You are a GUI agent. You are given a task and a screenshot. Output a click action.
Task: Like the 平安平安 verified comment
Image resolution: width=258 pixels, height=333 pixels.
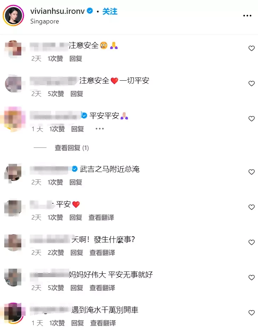251,119
